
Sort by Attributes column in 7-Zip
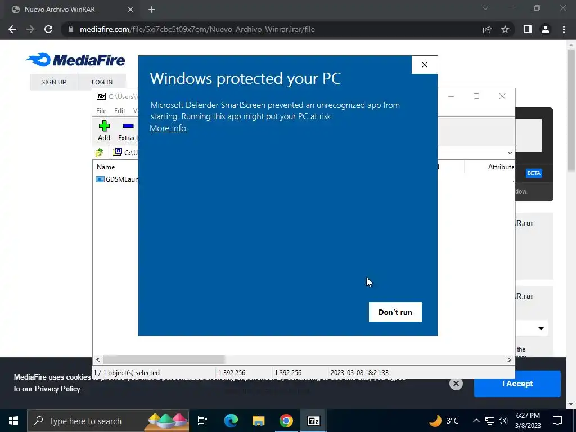click(501, 166)
